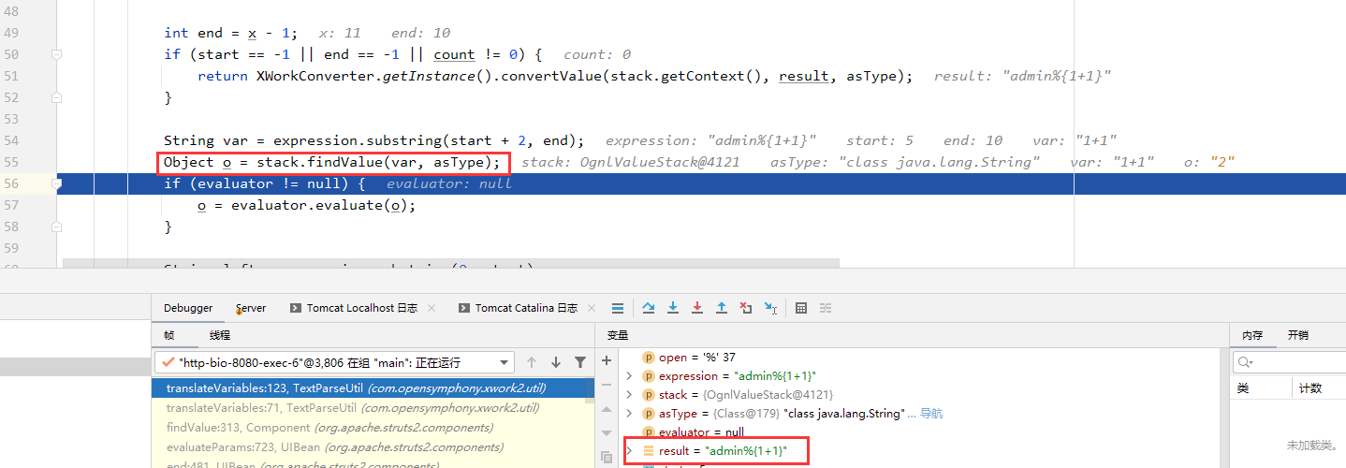Click the line 'o = evaluator.evaluate(o);'
This screenshot has width=1346, height=468.
point(306,205)
